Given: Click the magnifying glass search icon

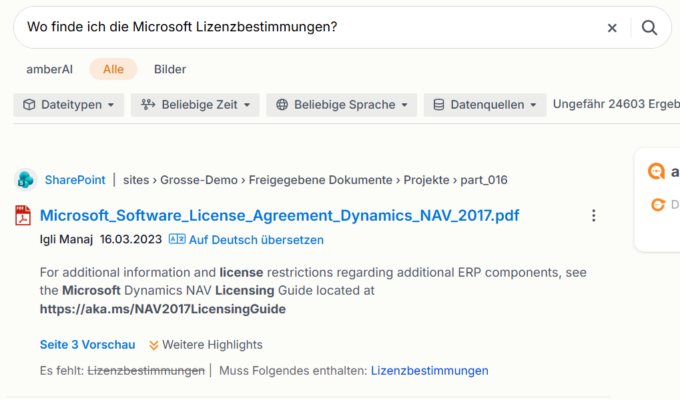Looking at the screenshot, I should [x=649, y=28].
